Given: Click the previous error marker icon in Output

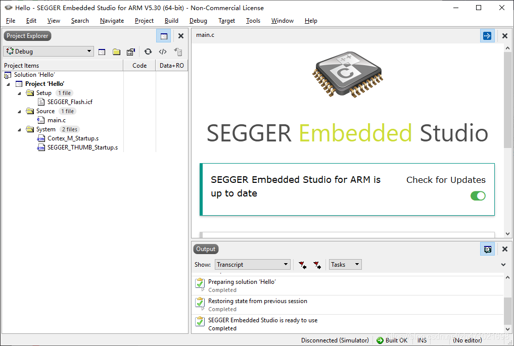Looking at the screenshot, I should pos(302,265).
